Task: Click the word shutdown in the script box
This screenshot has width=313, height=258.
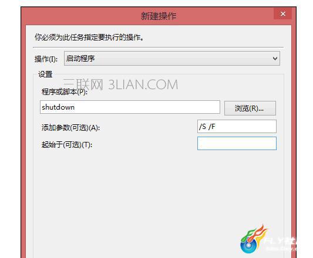Action: [58, 107]
